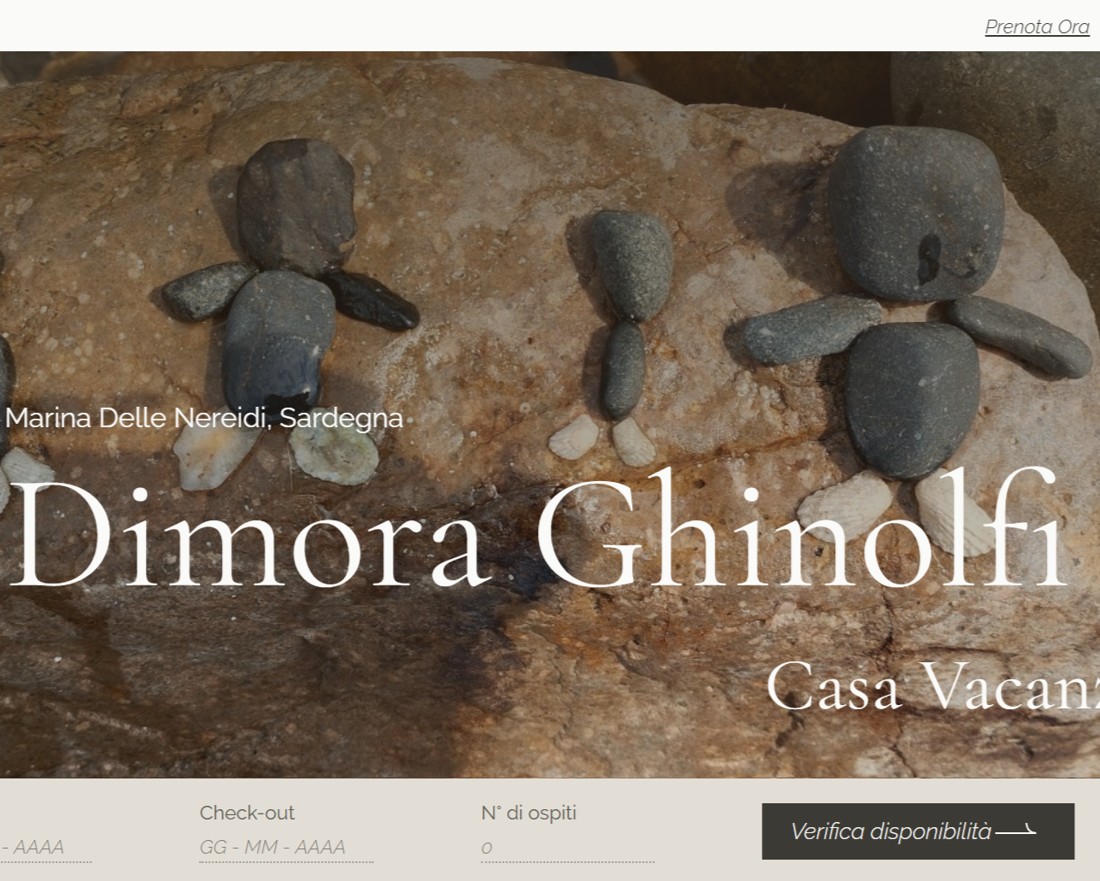Select the Marina Delle Nereidi, Sardegna subtitle
Viewport: 1100px width, 881px height.
click(204, 418)
